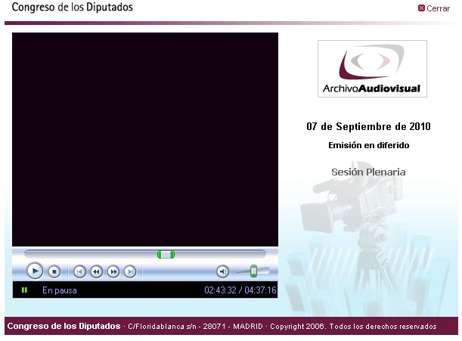Close the window using the Cerrar link
The width and height of the screenshot is (462, 341).
(x=434, y=8)
